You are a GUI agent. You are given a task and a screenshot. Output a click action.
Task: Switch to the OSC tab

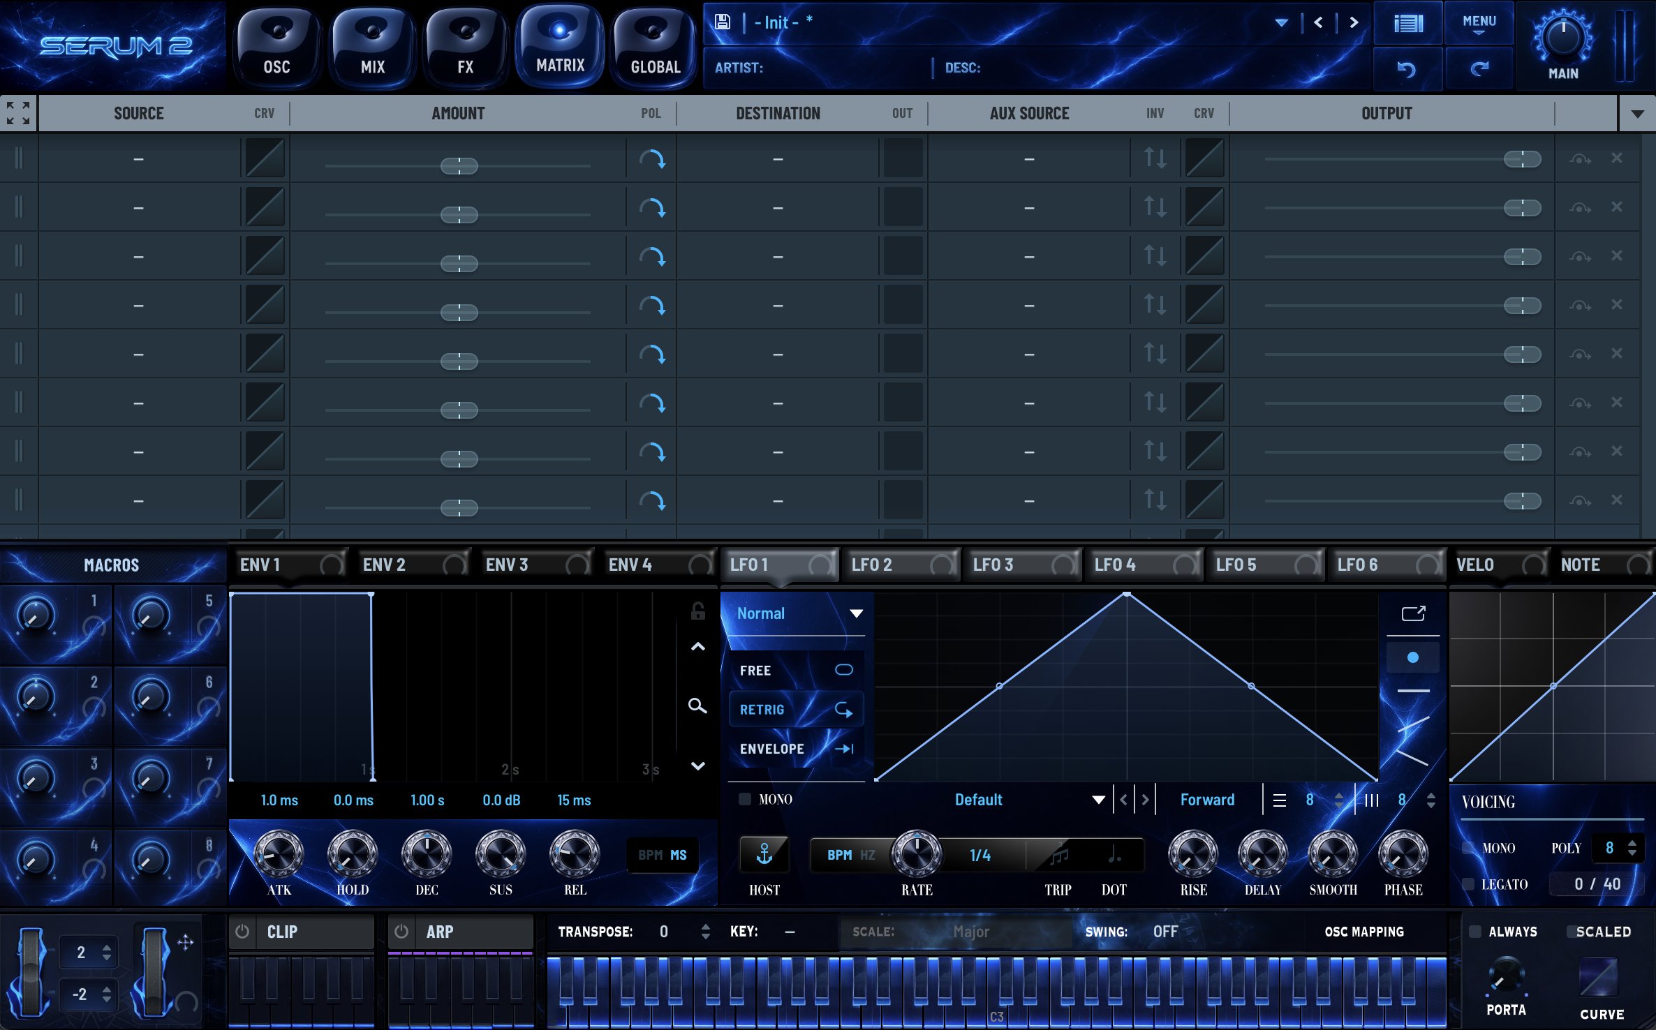pos(277,47)
